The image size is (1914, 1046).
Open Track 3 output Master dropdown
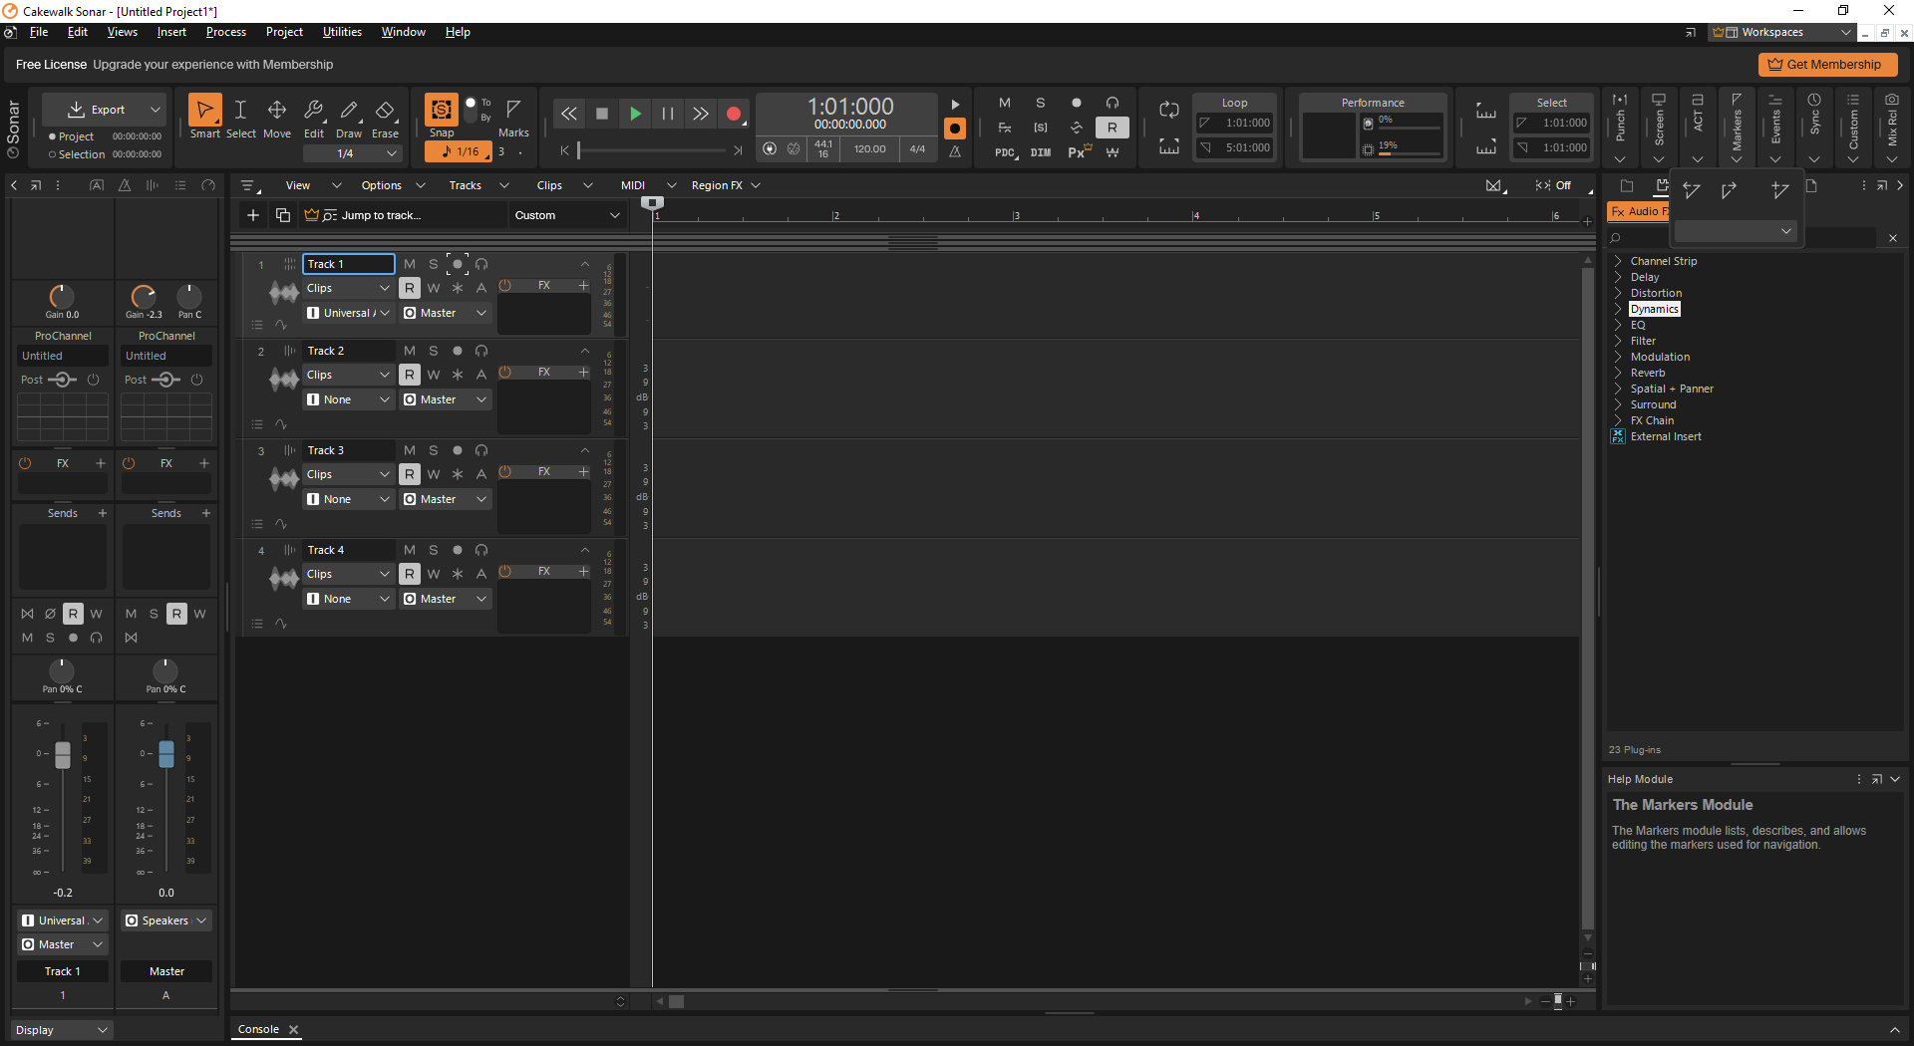click(446, 499)
